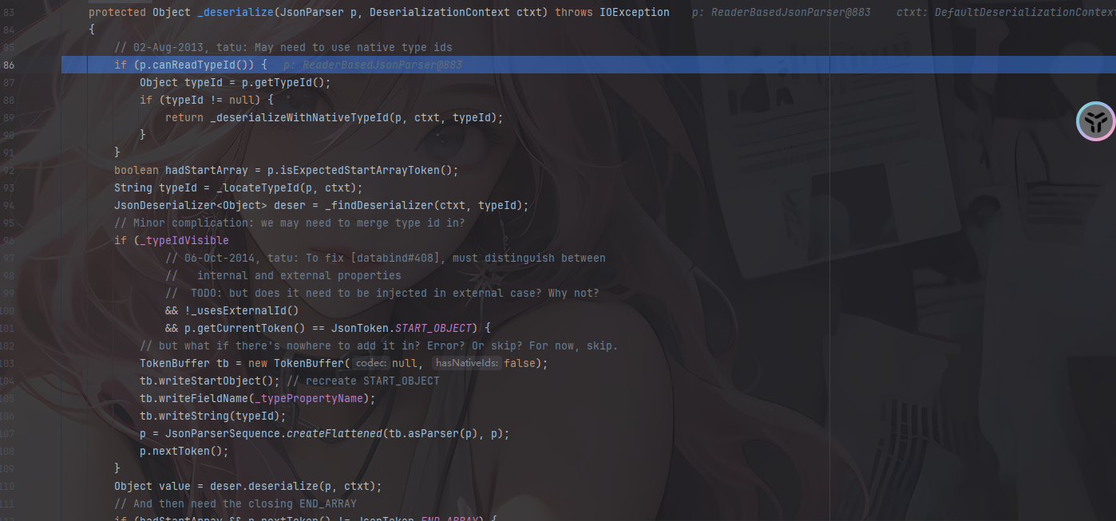Click the IOException type in throws clause
Viewport: 1116px width, 521px height.
[634, 12]
